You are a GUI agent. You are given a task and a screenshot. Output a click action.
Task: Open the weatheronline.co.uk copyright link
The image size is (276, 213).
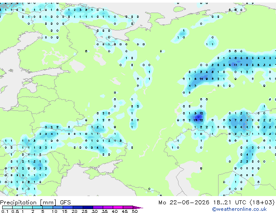239,209
